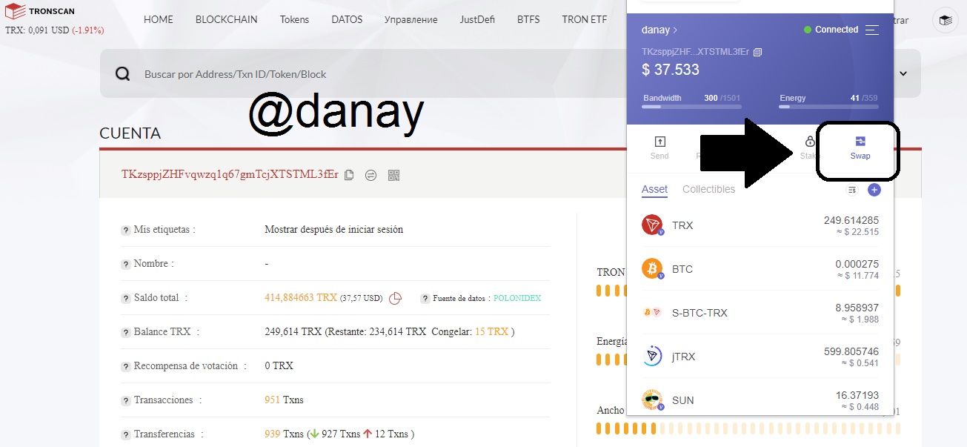This screenshot has width=967, height=447.
Task: Open the TRON ETF menu item
Action: [584, 19]
